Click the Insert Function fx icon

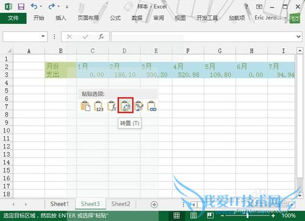pos(101,37)
